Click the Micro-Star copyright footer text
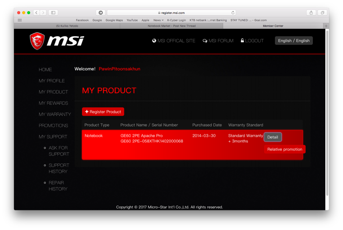 (169, 207)
